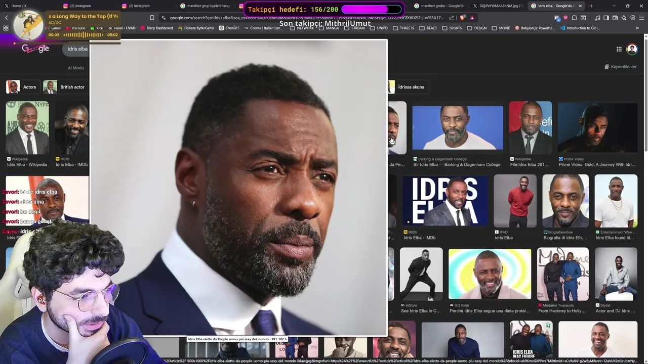Show hidden bookmarks via double chevron

637,28
